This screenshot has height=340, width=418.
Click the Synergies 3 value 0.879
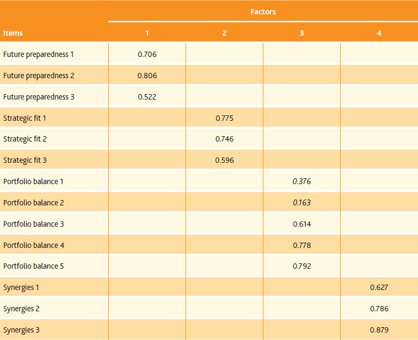tap(379, 330)
